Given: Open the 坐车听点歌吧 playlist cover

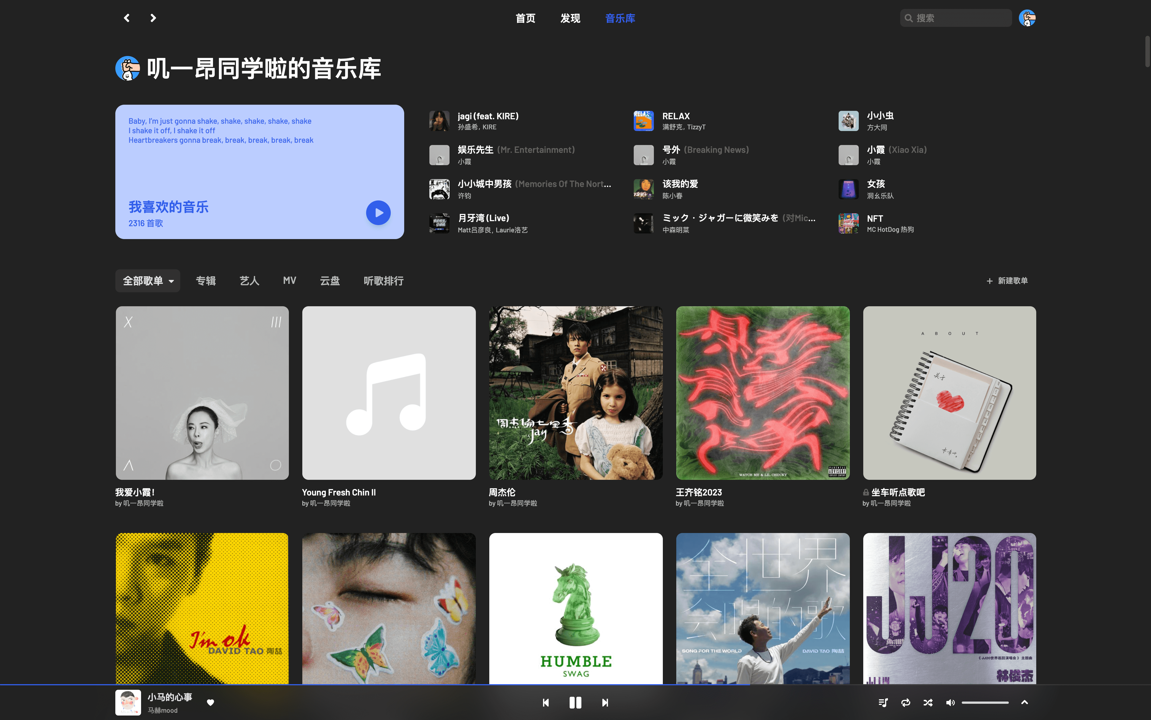Looking at the screenshot, I should (x=949, y=393).
